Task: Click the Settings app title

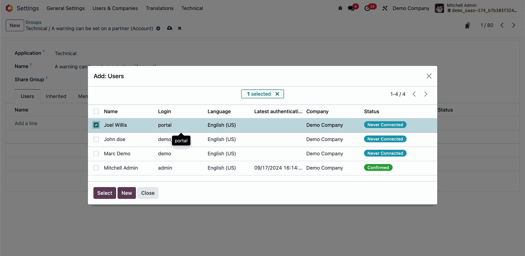Action: tap(28, 8)
